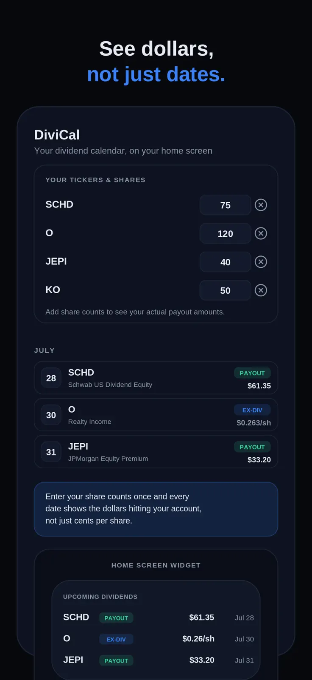The height and width of the screenshot is (680, 312).
Task: Edit the KO share count showing 50
Action: point(226,290)
